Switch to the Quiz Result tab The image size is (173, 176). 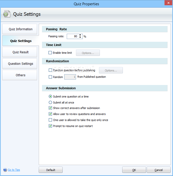pyautogui.click(x=20, y=52)
